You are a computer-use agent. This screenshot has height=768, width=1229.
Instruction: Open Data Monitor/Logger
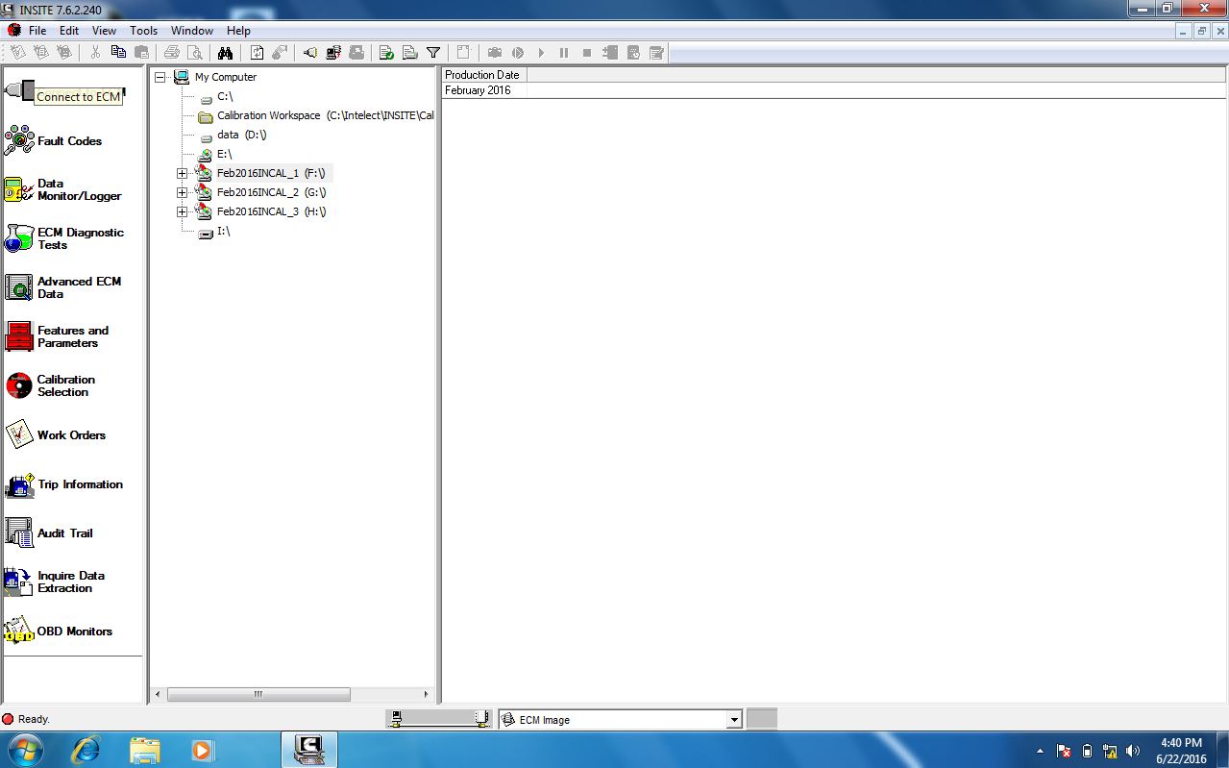point(63,189)
